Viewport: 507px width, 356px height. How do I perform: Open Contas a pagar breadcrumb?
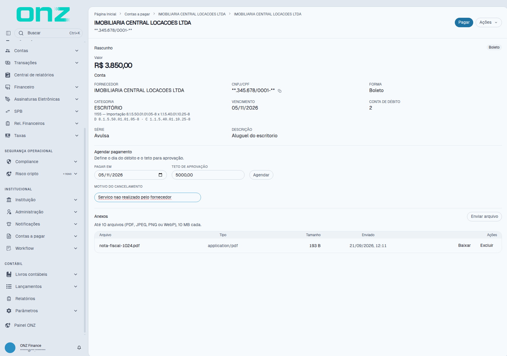coord(137,14)
